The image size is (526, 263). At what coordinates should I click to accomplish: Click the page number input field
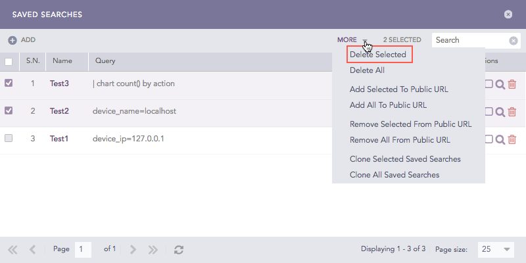[84, 250]
